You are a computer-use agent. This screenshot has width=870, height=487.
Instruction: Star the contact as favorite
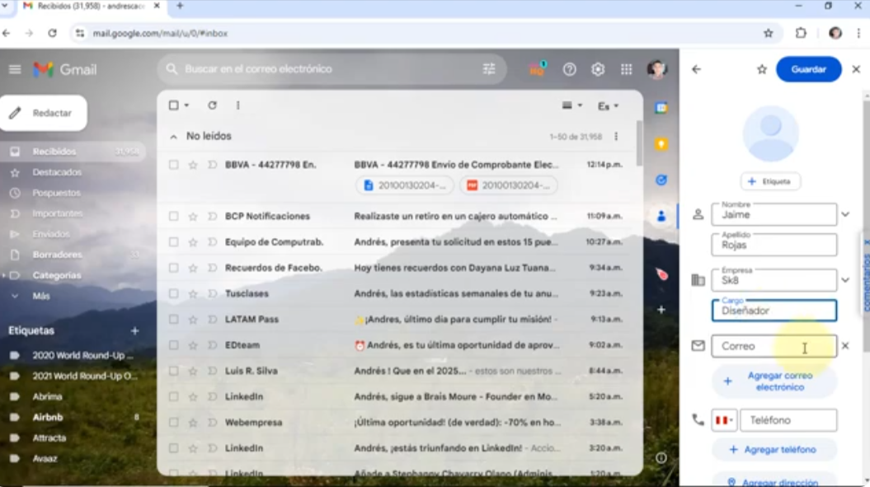tap(762, 69)
